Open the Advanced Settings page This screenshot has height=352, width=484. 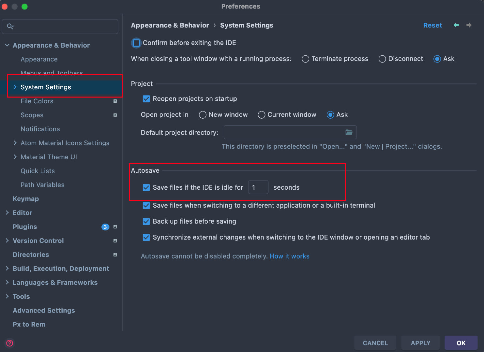(44, 311)
